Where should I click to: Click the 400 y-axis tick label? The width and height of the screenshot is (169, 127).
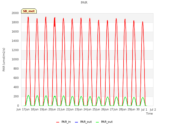16,87
